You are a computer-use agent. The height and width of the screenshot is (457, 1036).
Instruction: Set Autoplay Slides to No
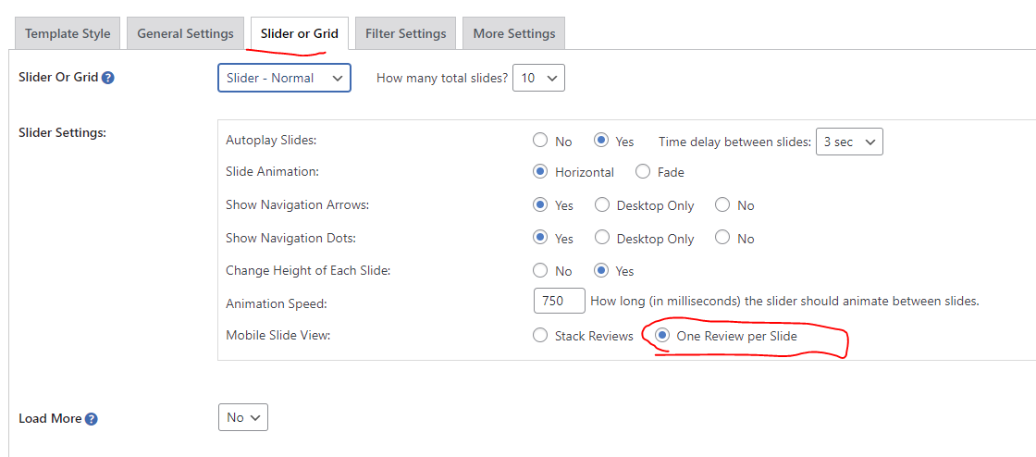pyautogui.click(x=540, y=141)
